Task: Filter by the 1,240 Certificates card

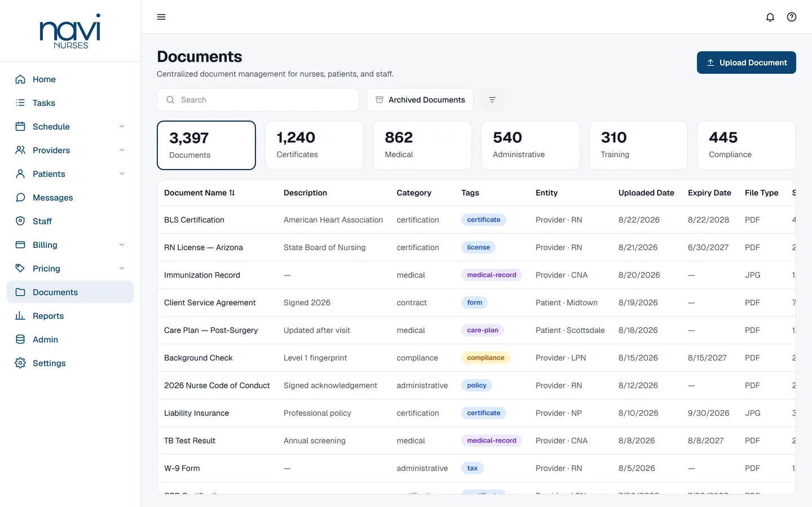Action: [x=314, y=145]
